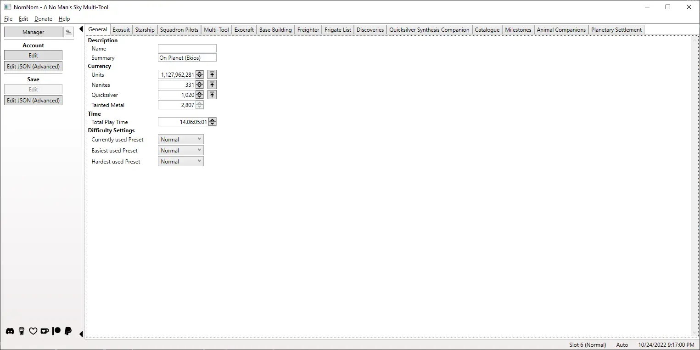Image resolution: width=700 pixels, height=350 pixels.
Task: Click Edit JSON (Advanced) under Account
Action: [33, 67]
